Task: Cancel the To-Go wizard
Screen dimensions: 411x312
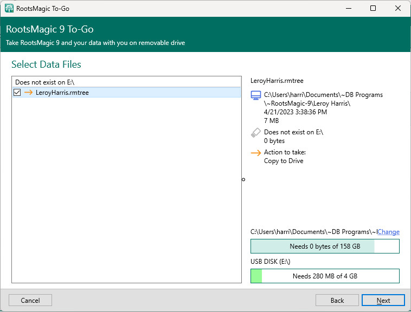Action: (x=30, y=300)
